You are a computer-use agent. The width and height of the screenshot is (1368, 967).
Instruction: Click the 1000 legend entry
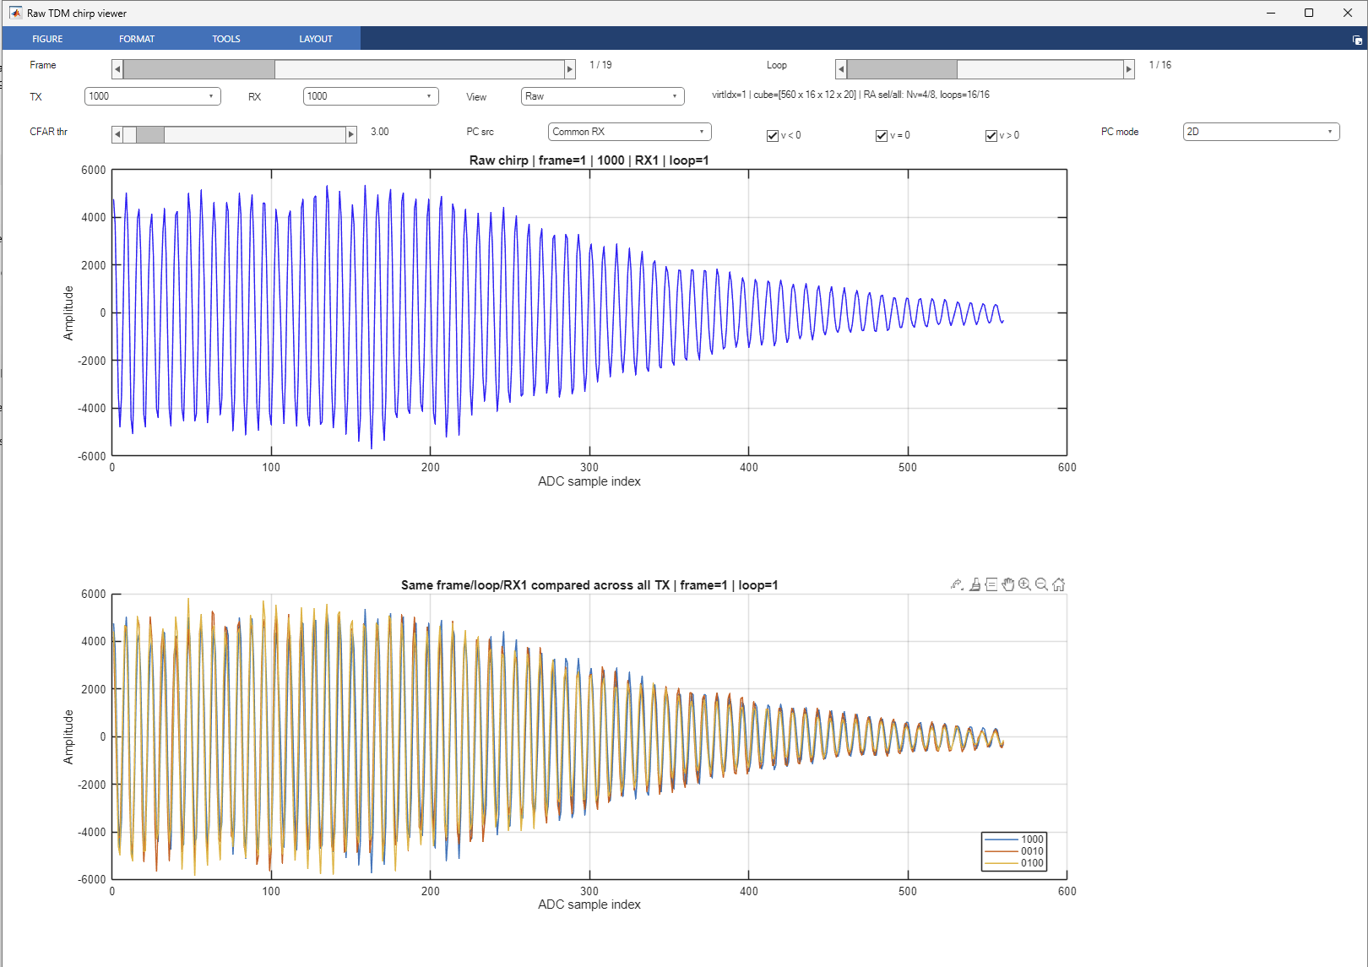pyautogui.click(x=1014, y=839)
